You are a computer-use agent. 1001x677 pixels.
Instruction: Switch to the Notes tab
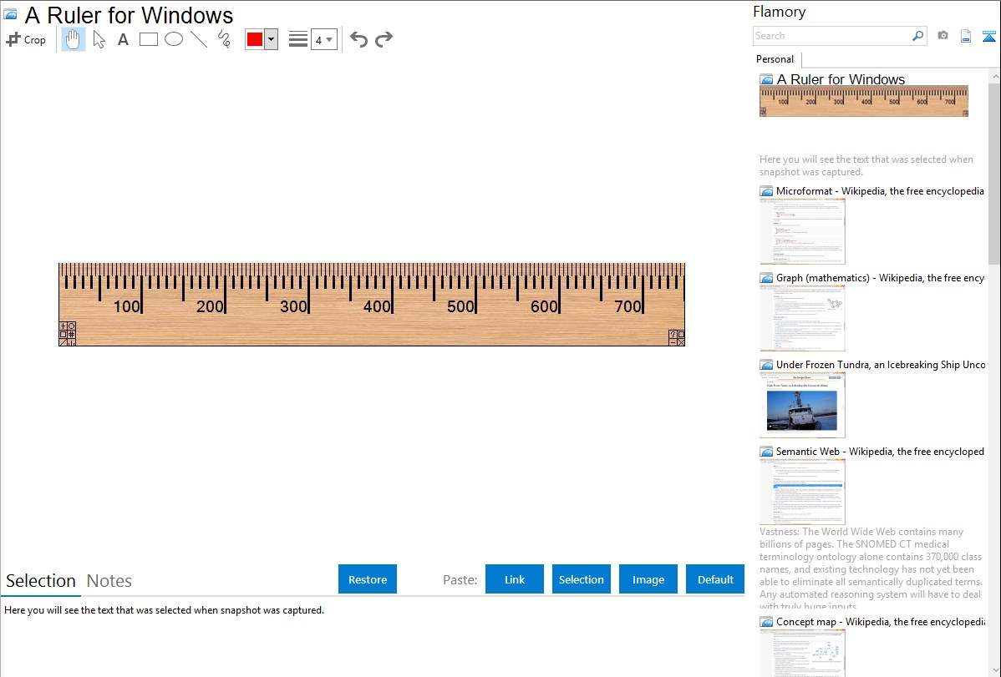[109, 581]
